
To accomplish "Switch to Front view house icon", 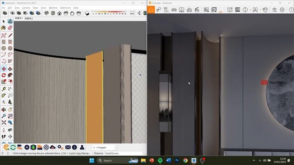I will [x=59, y=13].
